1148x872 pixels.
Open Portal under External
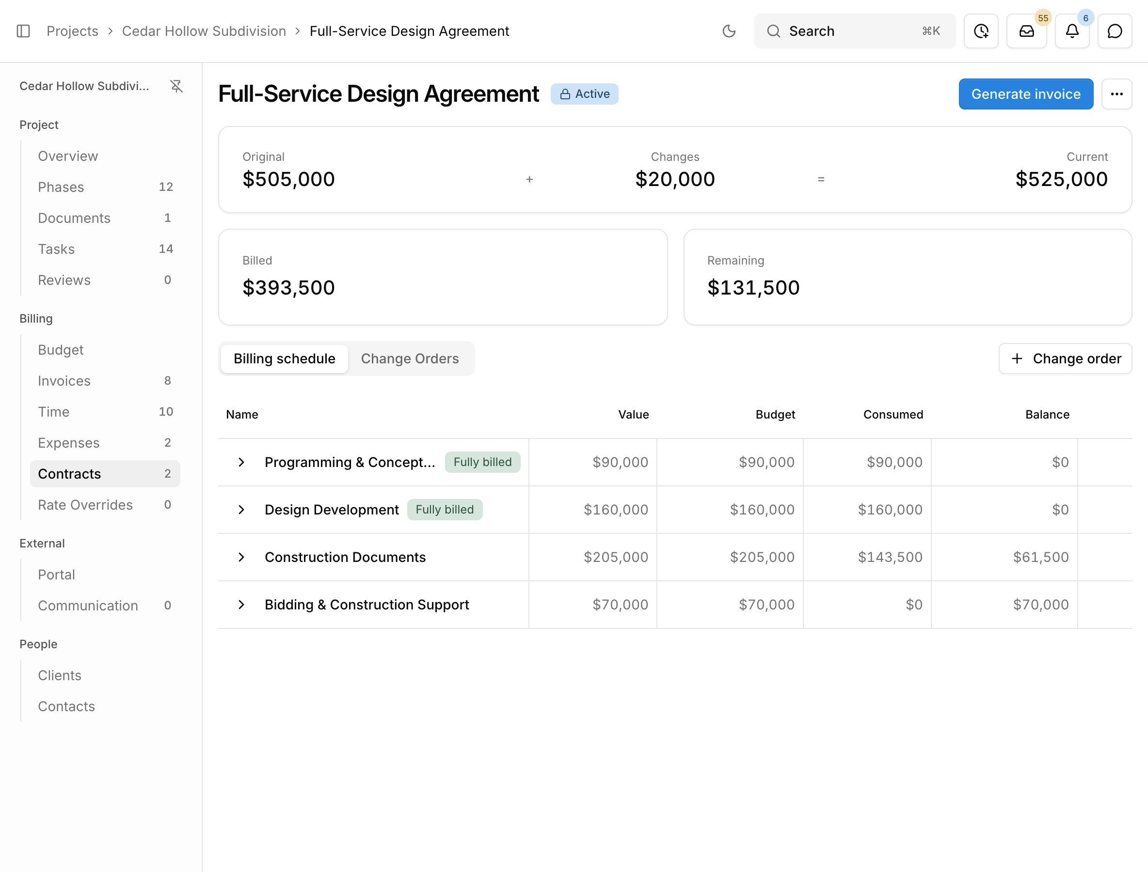pos(105,575)
